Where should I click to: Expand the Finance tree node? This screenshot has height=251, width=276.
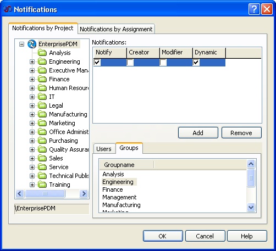32,79
